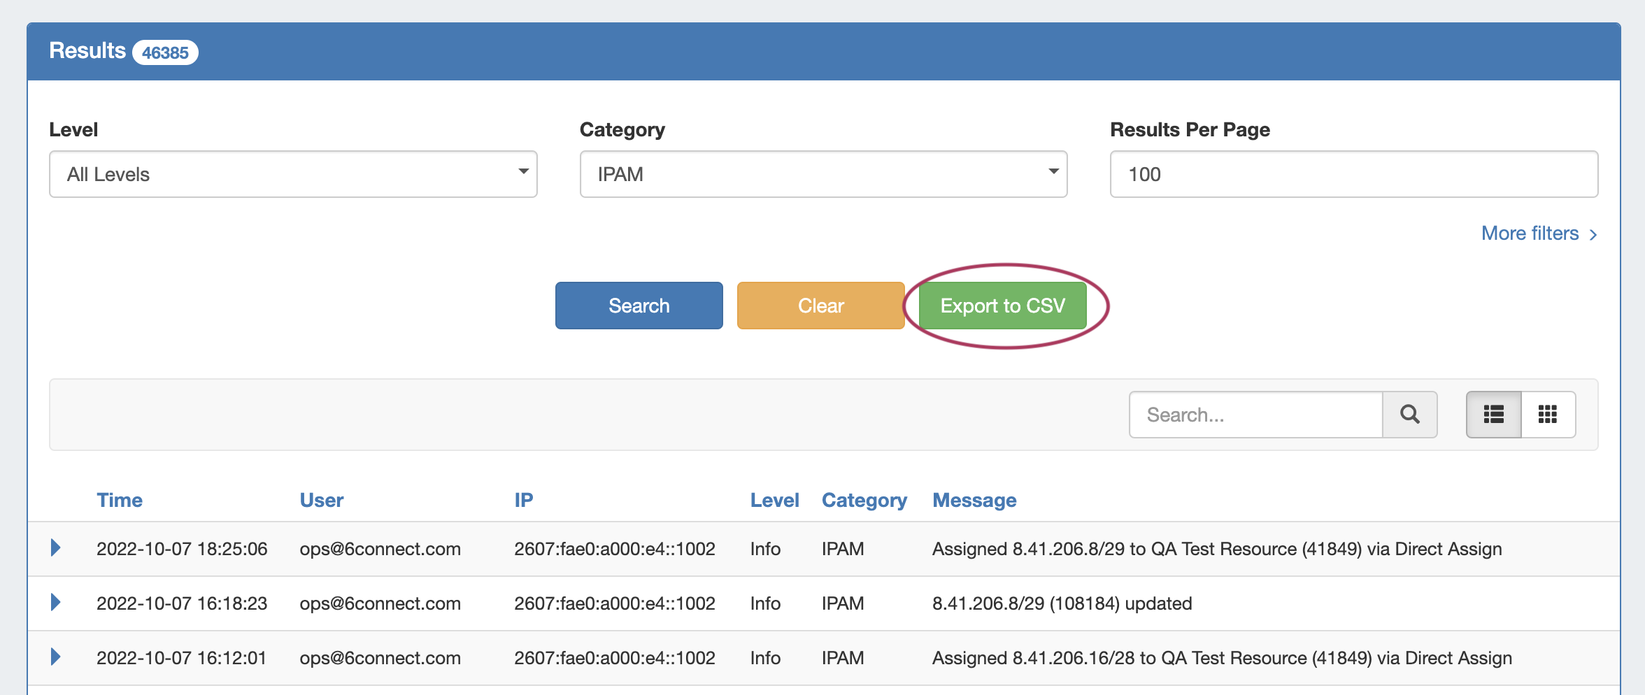The height and width of the screenshot is (695, 1645).
Task: Sort by the Message column header
Action: 974,500
